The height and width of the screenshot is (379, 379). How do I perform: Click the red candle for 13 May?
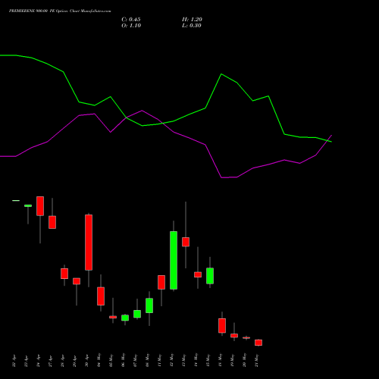pyautogui.click(x=186, y=242)
